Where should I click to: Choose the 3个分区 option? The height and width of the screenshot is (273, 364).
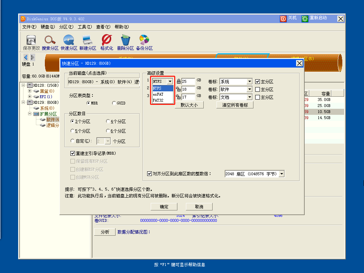72,121
